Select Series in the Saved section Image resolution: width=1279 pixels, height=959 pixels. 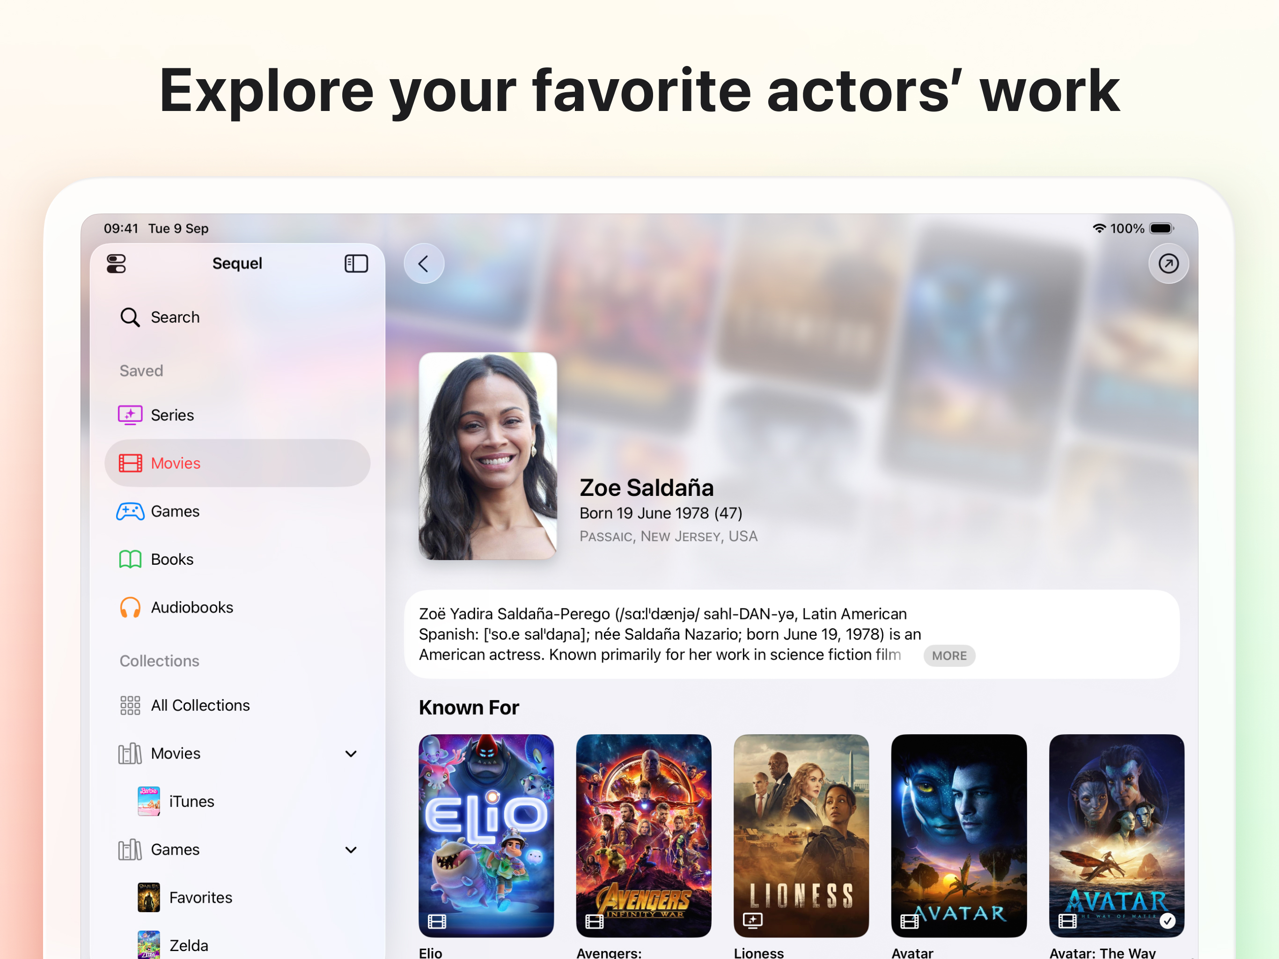[x=237, y=415]
